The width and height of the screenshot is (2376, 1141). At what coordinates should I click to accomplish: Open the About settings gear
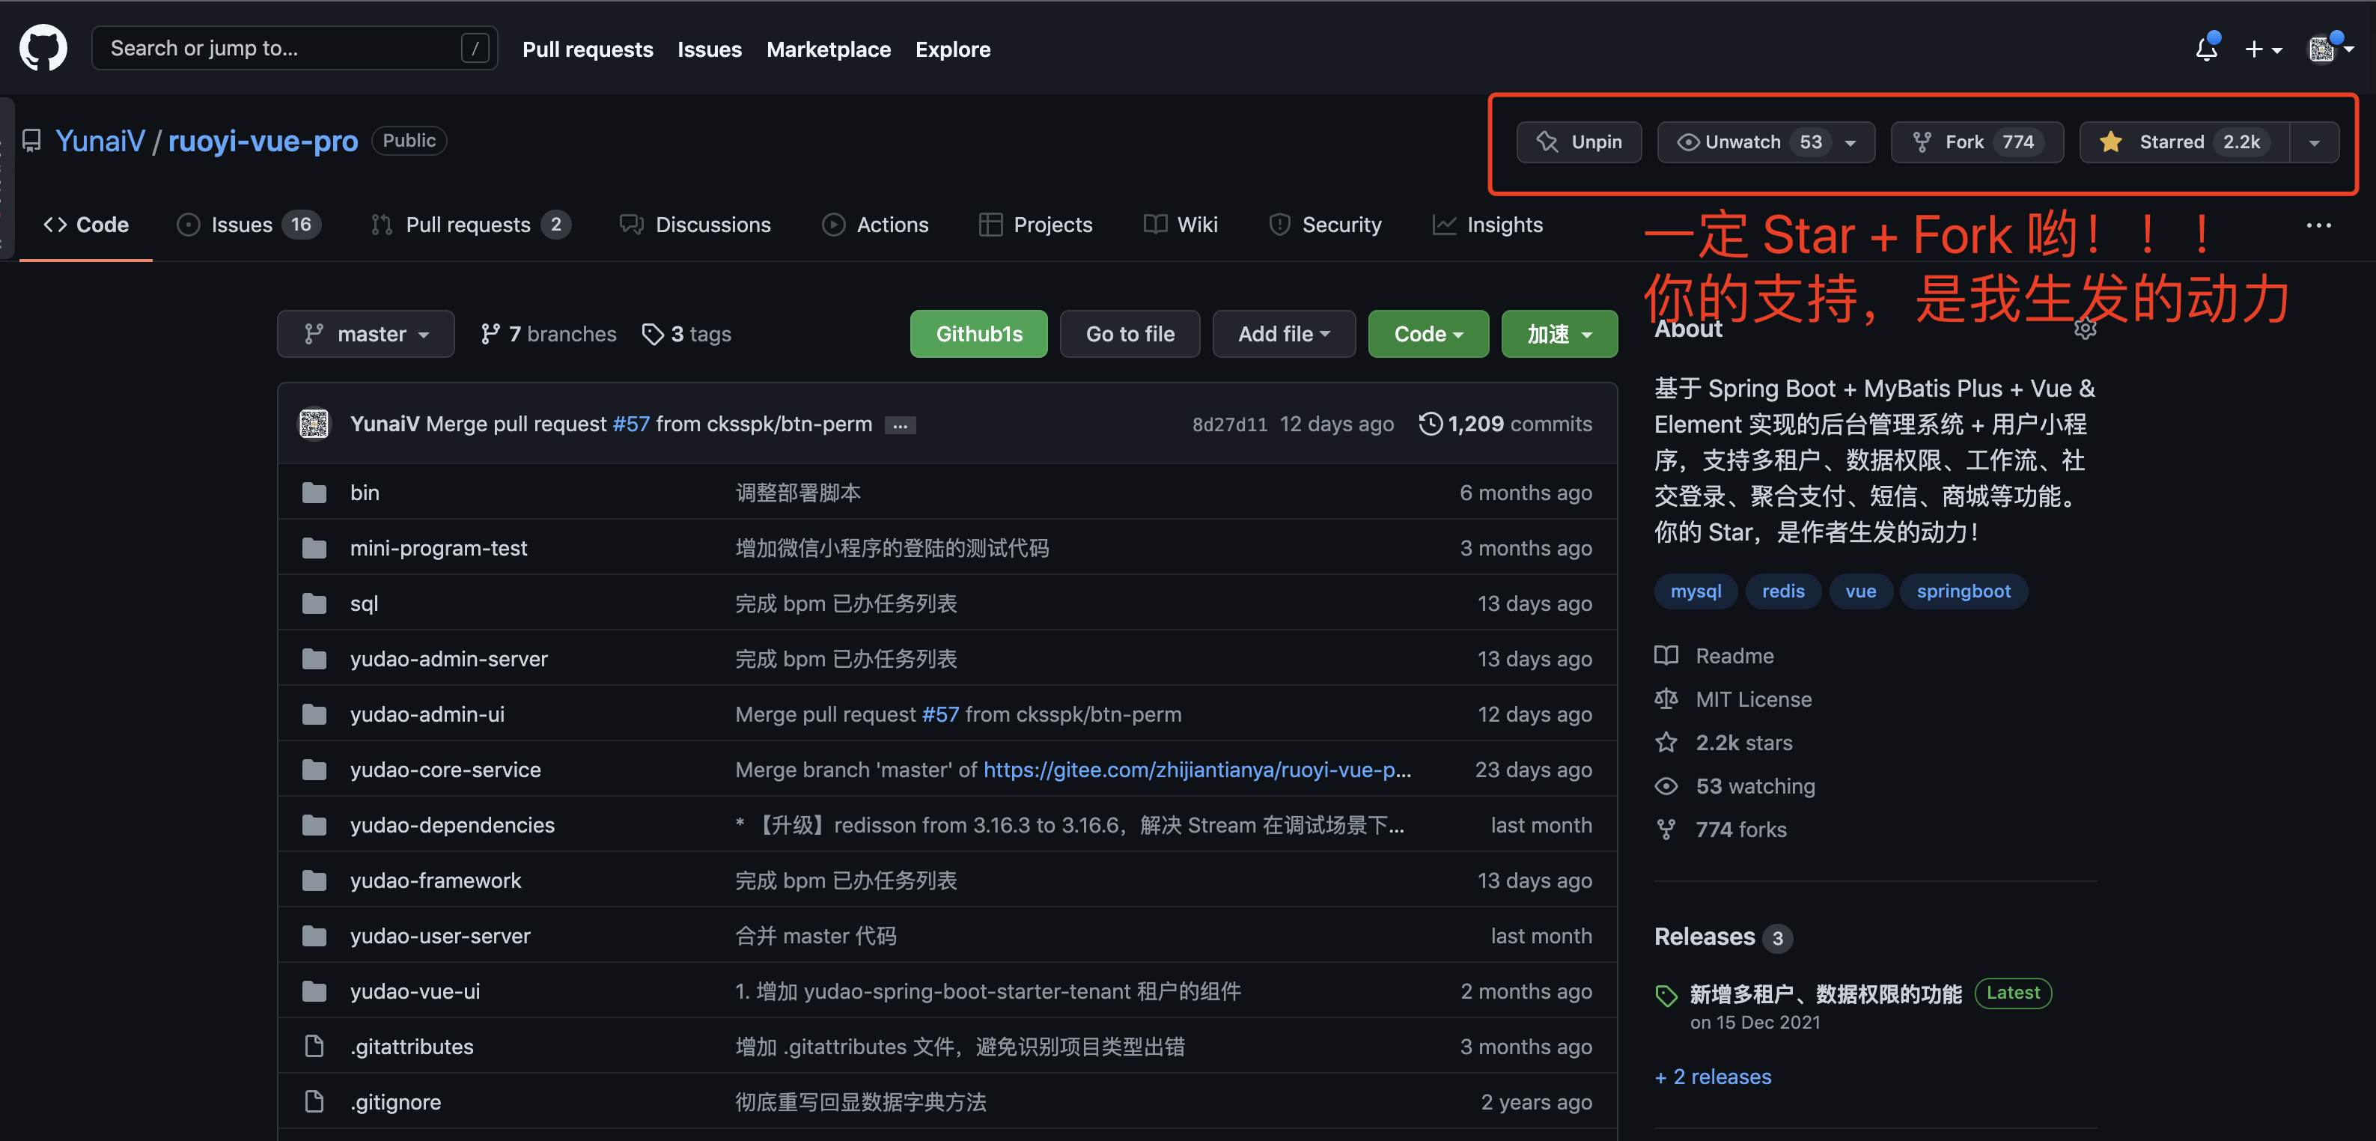pos(2086,329)
